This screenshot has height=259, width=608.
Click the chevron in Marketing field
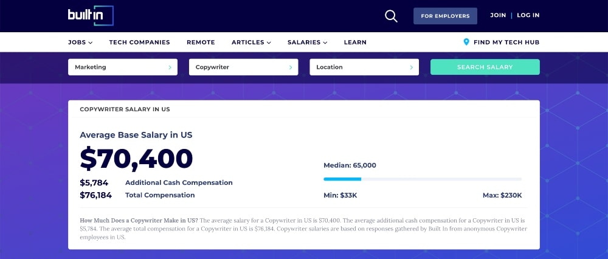[x=170, y=67]
